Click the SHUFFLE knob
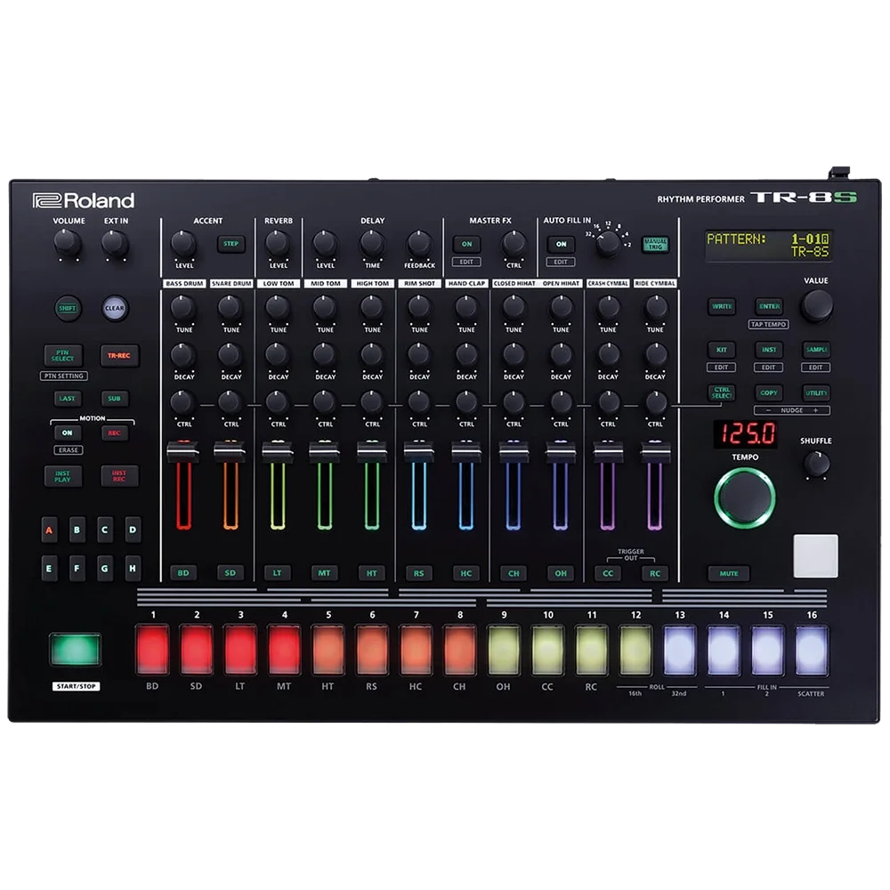Screen dimensions: 890x890 [816, 464]
